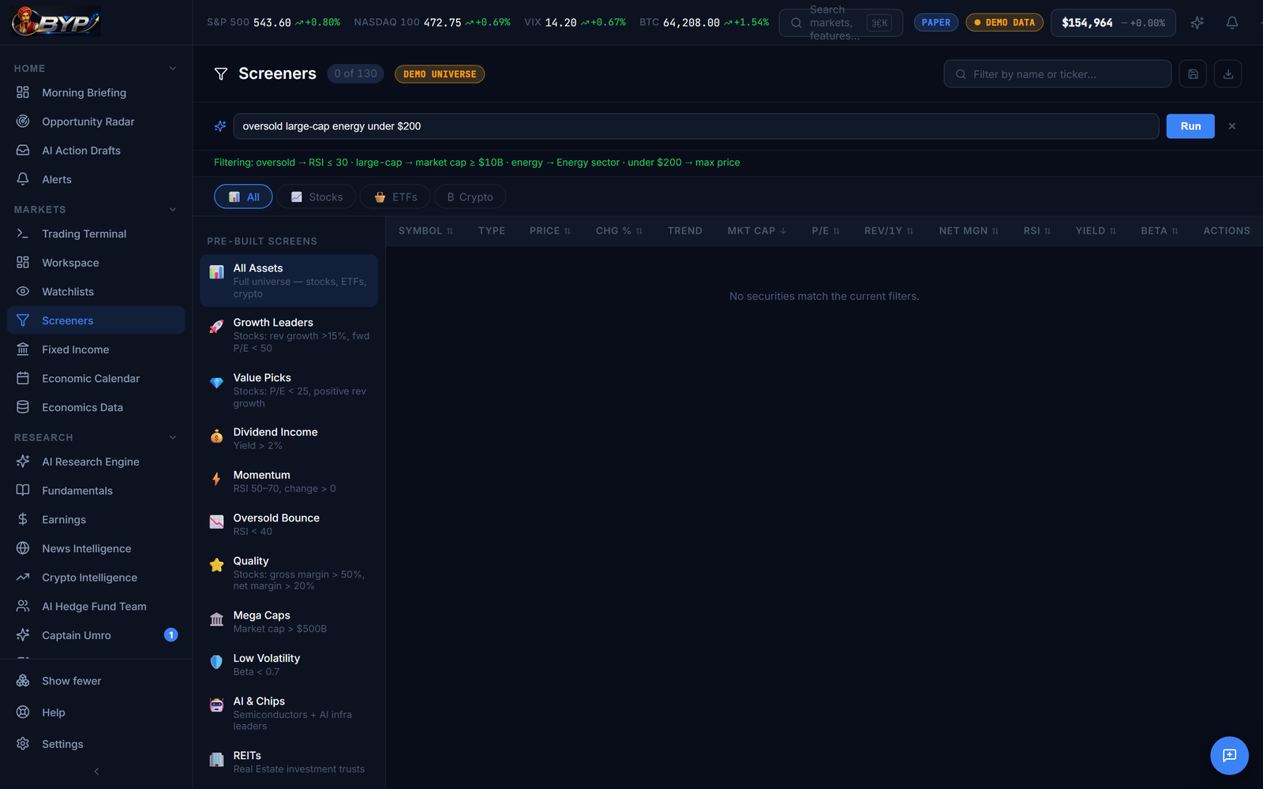
Task: Open the Workspace section
Action: tap(96, 263)
